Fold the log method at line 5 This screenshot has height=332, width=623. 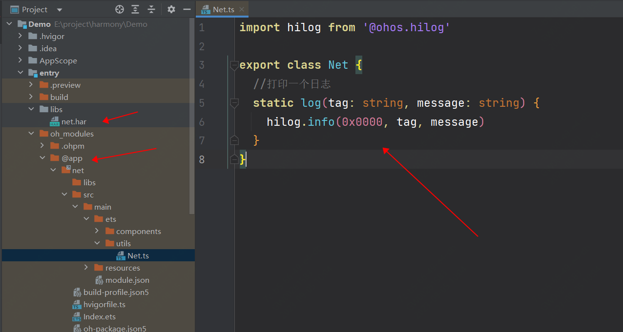point(234,103)
